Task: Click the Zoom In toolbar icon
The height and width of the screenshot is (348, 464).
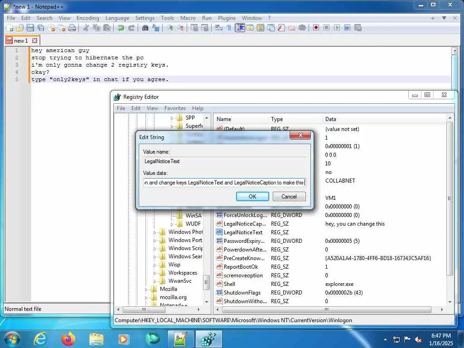Action: point(170,28)
